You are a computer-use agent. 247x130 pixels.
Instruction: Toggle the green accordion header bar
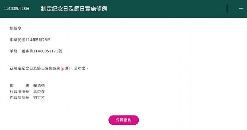click(x=123, y=9)
